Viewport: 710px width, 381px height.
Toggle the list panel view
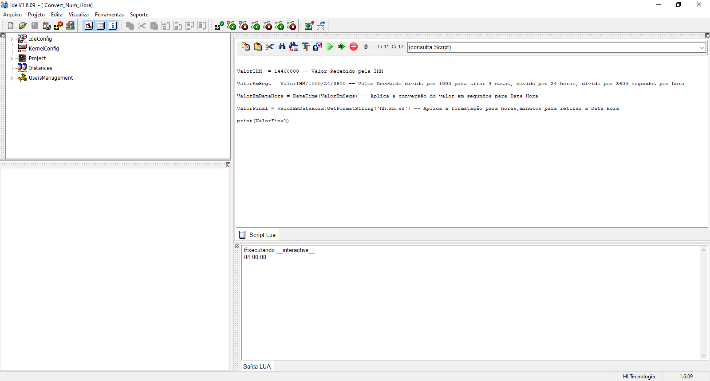[x=101, y=26]
